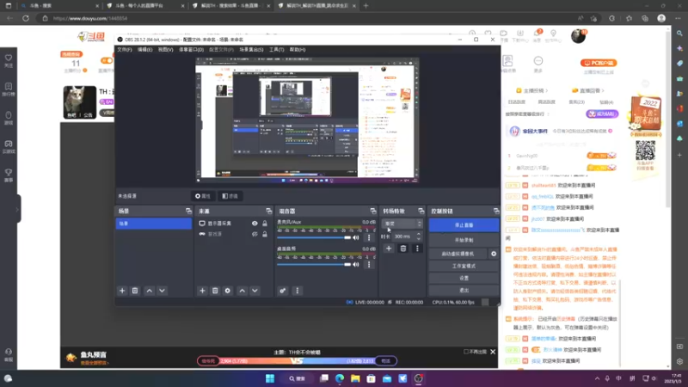Add a new scene transition
This screenshot has height=387, width=688.
click(389, 249)
